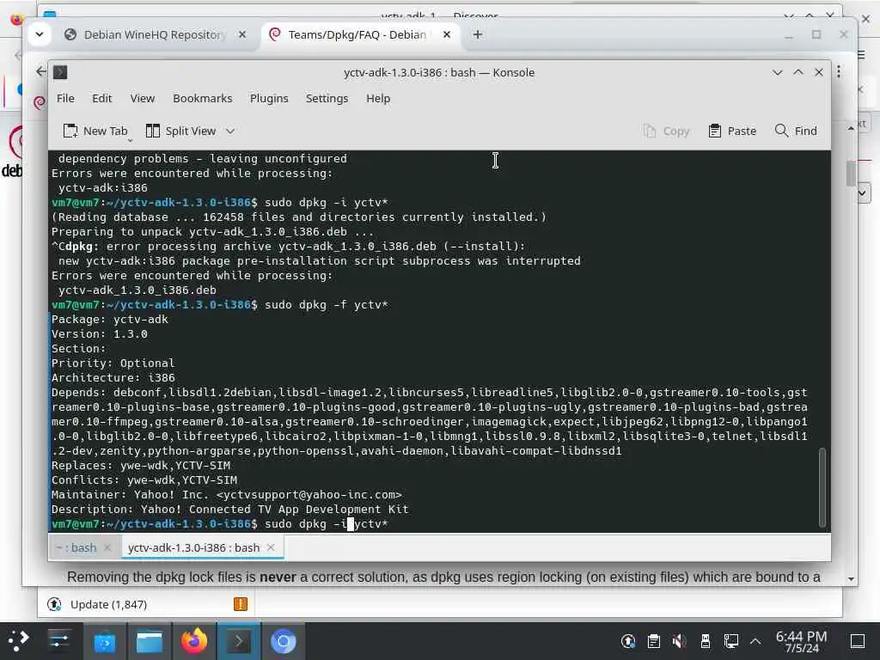Click the 6:44 PM clock
Image resolution: width=880 pixels, height=660 pixels.
point(802,641)
